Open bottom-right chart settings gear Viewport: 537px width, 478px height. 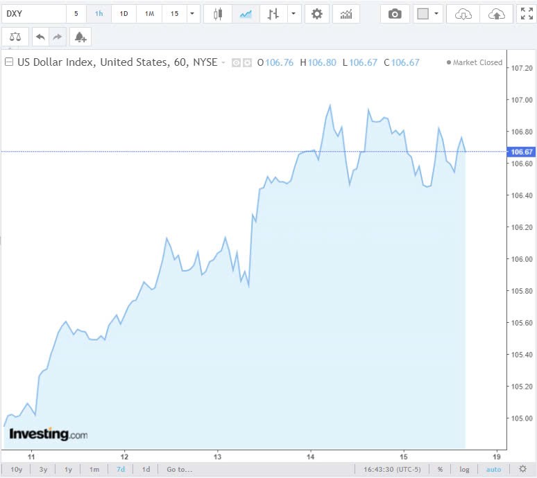point(522,469)
